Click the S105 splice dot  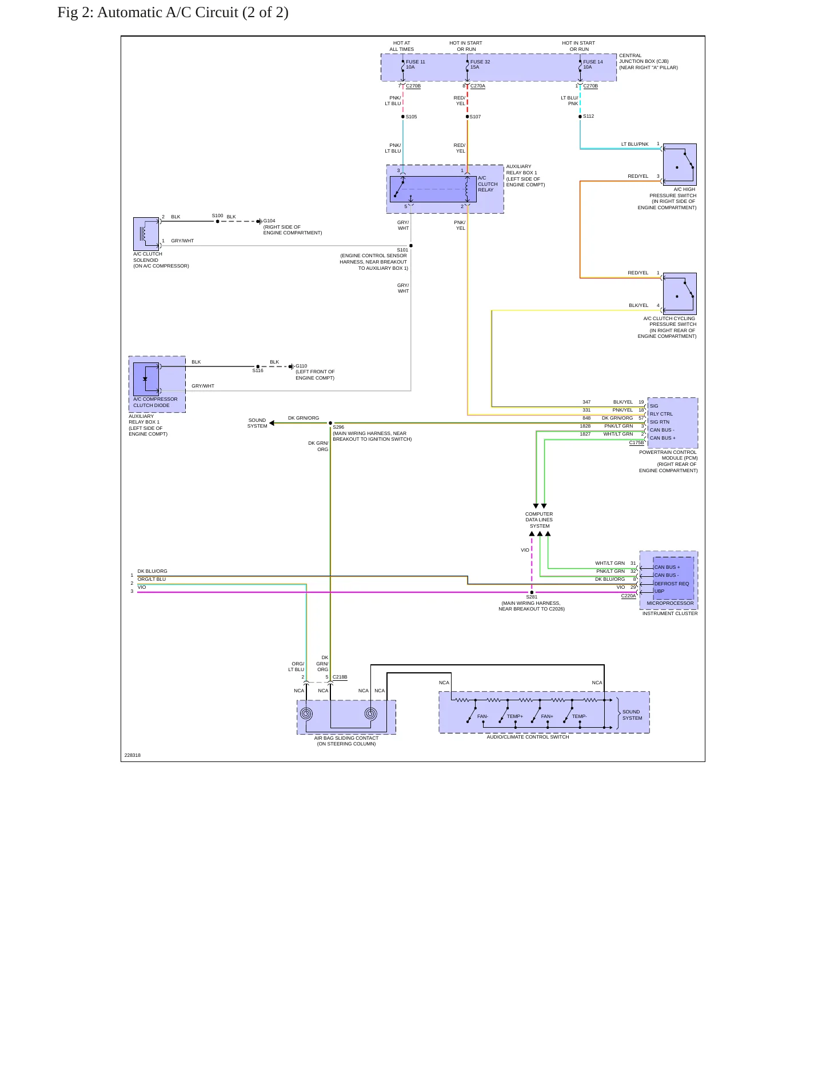(403, 117)
